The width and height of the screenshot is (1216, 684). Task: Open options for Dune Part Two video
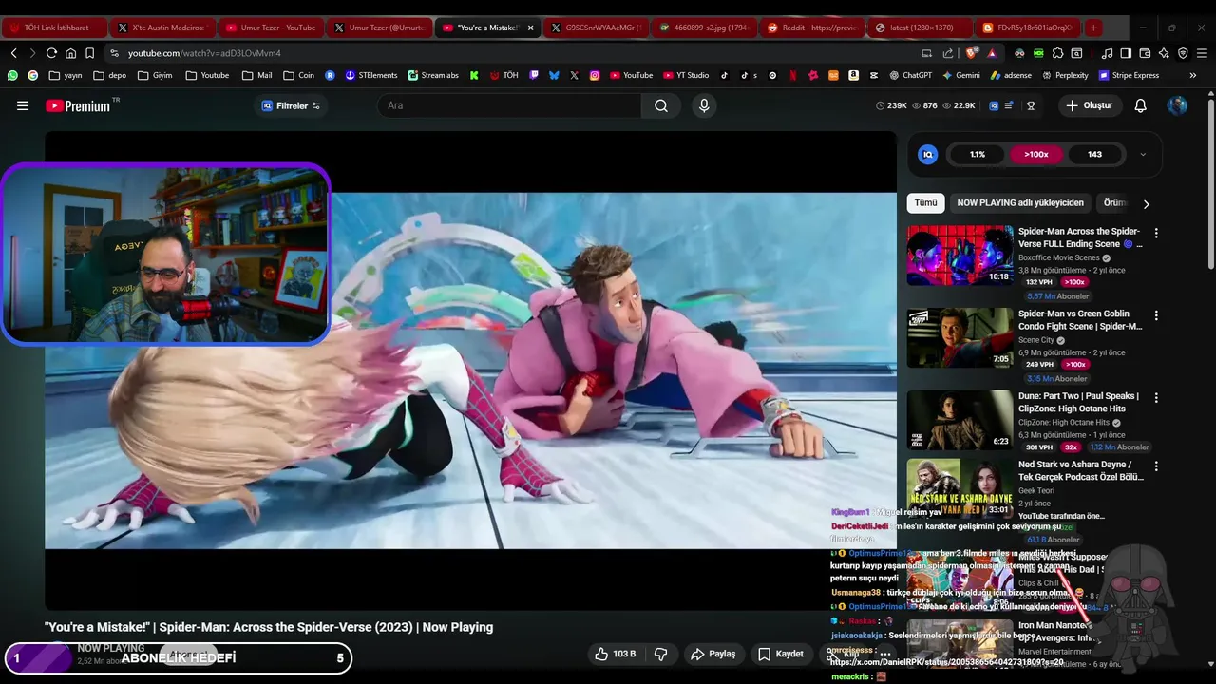(1156, 397)
